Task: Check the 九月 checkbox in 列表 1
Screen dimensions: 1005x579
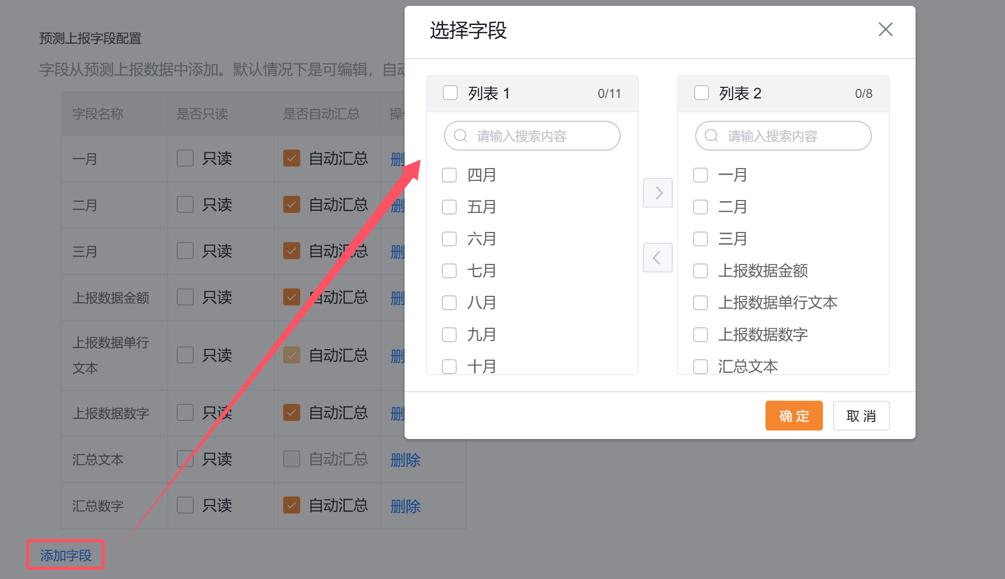Action: 449,335
